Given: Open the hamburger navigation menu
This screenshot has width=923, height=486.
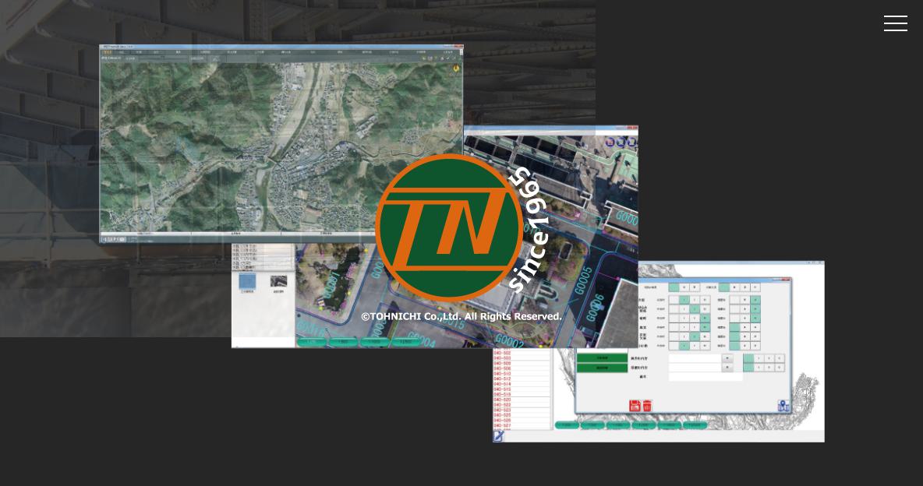Looking at the screenshot, I should coord(896,23).
